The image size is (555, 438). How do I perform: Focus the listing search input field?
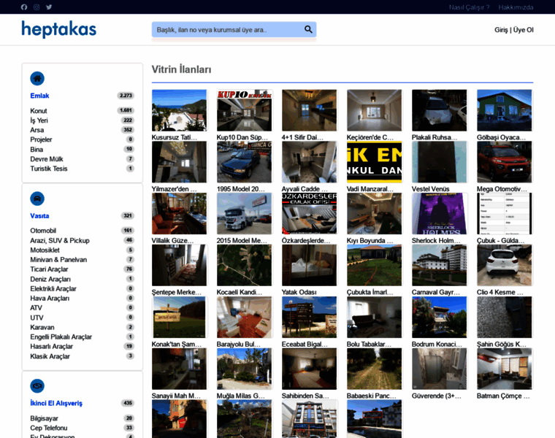[x=225, y=30]
